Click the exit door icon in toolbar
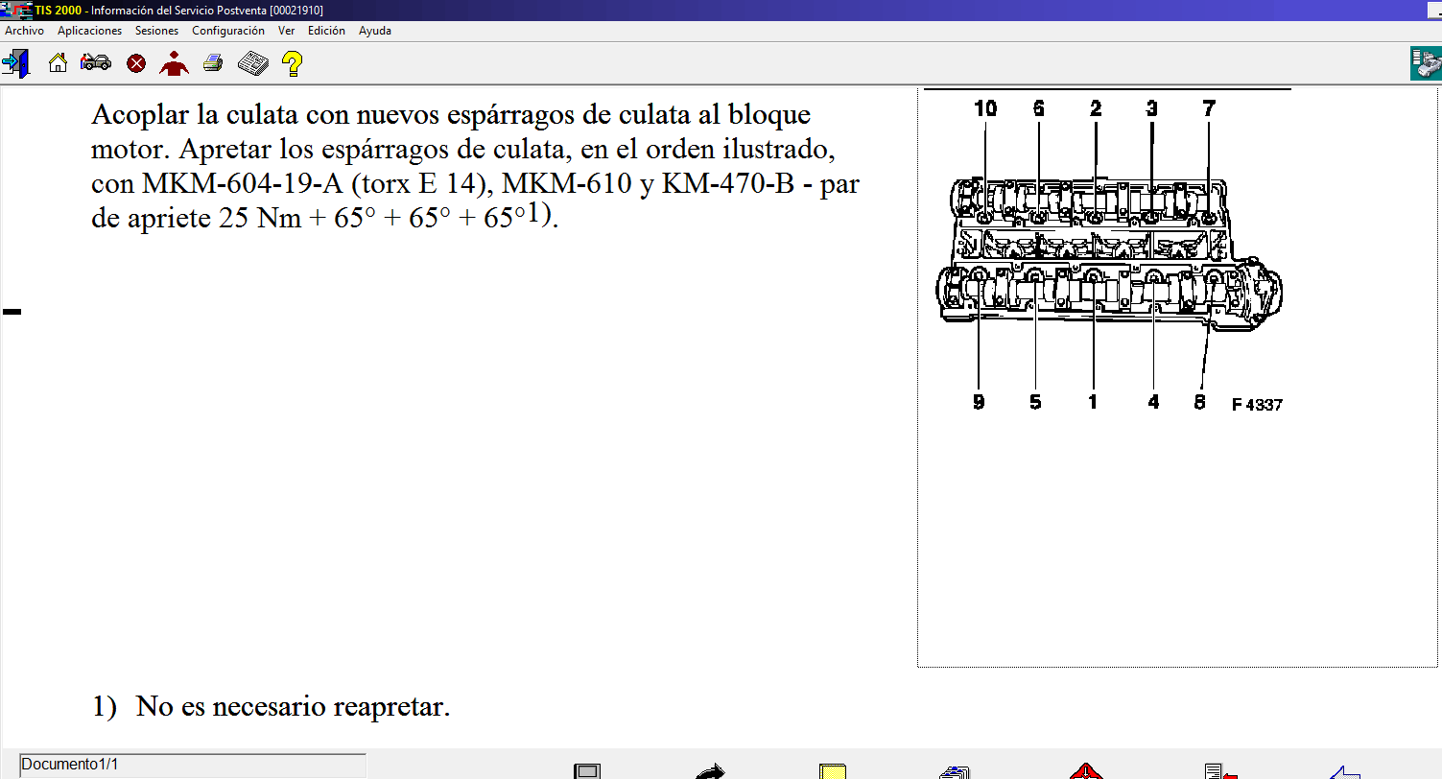Screen dimensions: 1442x779 coord(16,64)
